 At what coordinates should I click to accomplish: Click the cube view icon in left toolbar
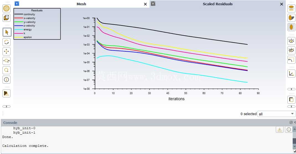6,18
